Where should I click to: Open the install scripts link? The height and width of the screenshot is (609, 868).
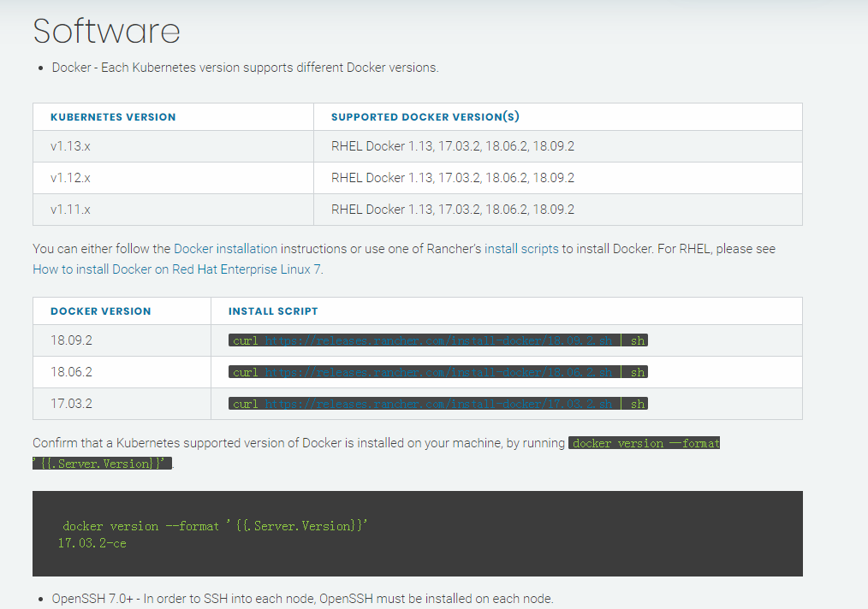click(521, 249)
